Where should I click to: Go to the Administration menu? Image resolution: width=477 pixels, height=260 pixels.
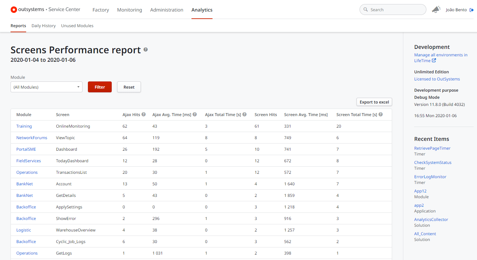[167, 10]
